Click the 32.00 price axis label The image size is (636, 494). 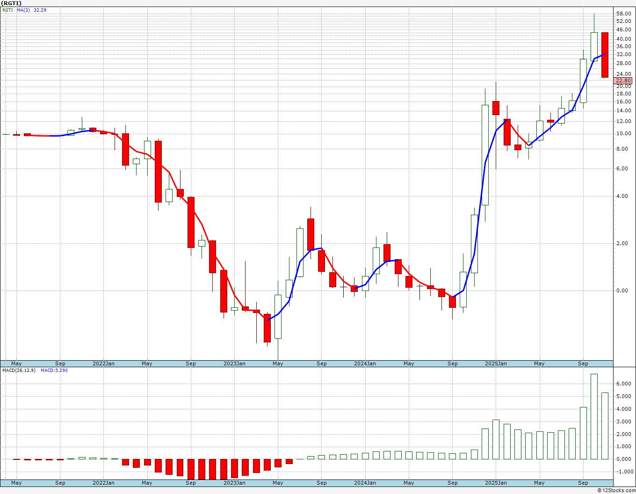tap(623, 54)
